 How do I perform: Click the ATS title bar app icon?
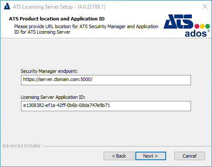pos(7,6)
